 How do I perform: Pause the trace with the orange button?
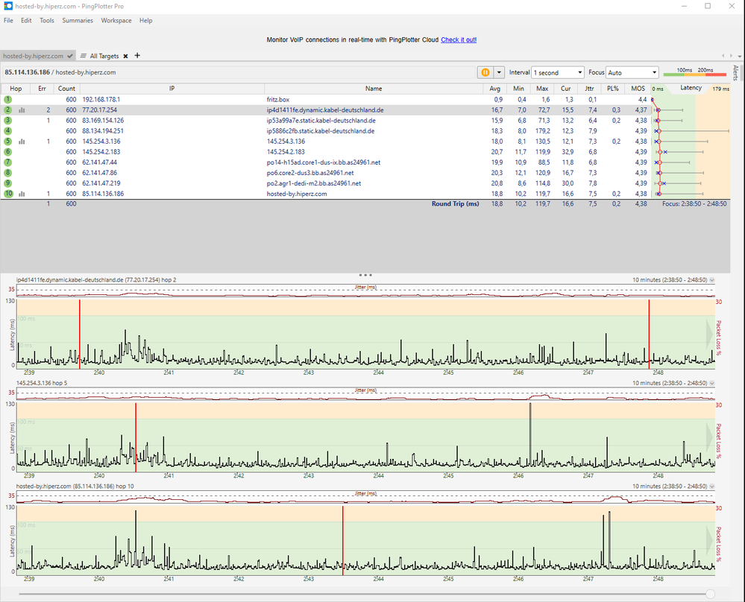tap(485, 72)
